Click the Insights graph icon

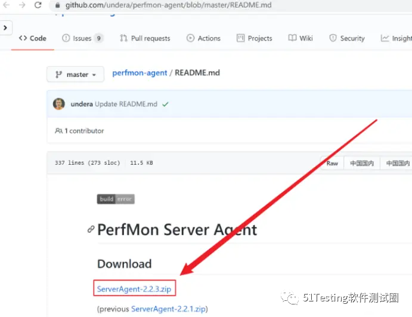[x=385, y=38]
